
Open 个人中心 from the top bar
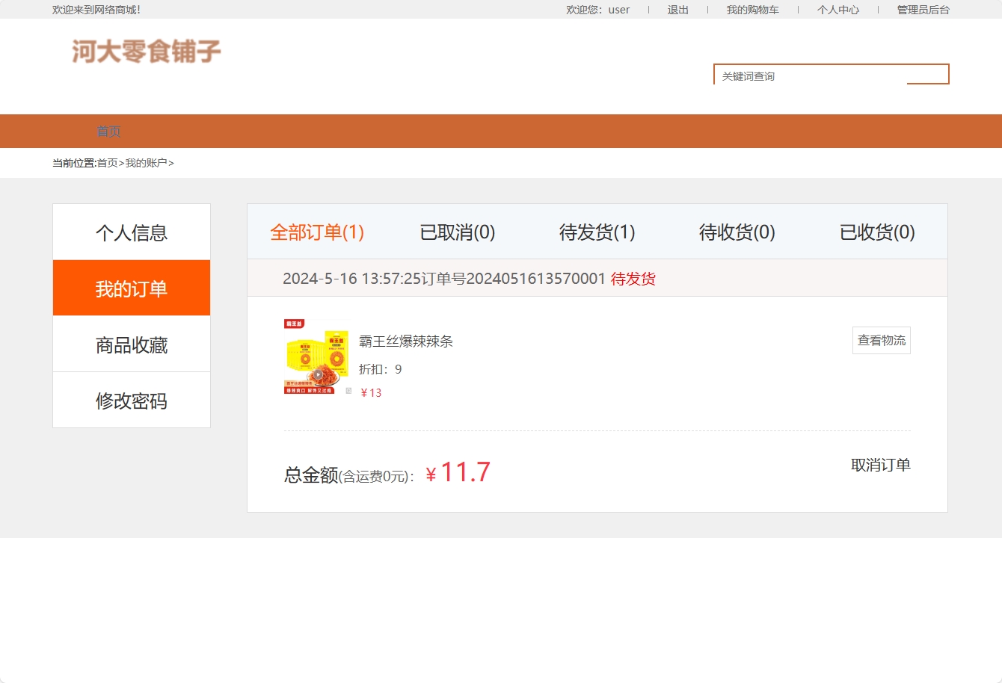click(837, 10)
